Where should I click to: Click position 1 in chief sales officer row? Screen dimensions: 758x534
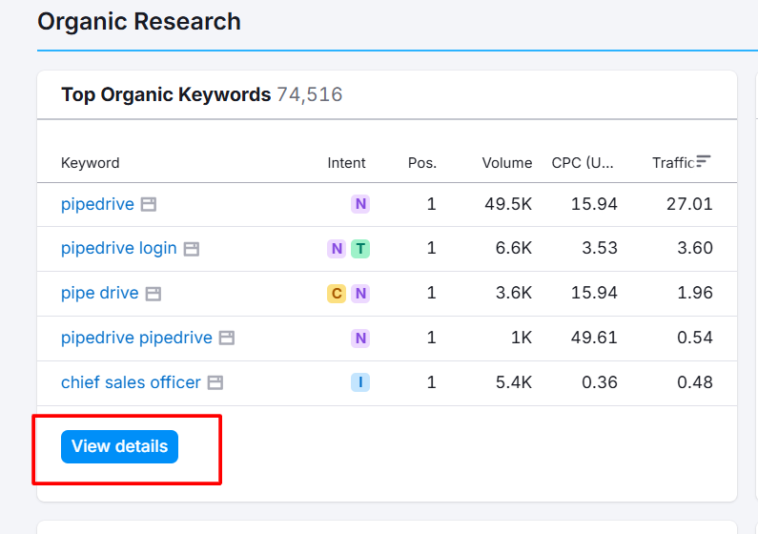pos(431,382)
